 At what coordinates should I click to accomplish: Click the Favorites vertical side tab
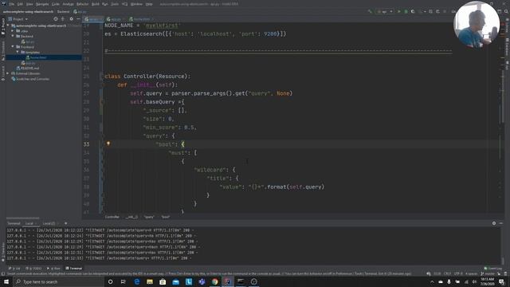tap(3, 251)
